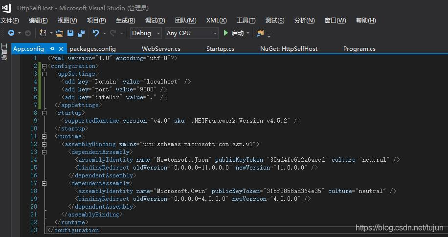Click line number 15 in the gutter
This screenshot has width=448, height=237.
tap(34, 168)
